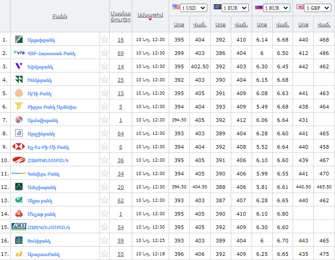Toggle favorite star for Յունիբանկ row
335x260 pixels.
[x=105, y=241]
